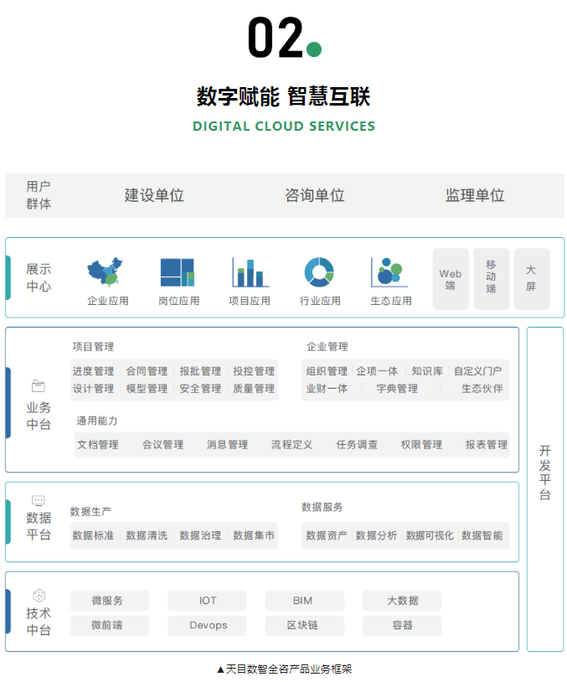Open the 项目应用 bar chart icon
Image resolution: width=567 pixels, height=682 pixels.
coord(250,272)
